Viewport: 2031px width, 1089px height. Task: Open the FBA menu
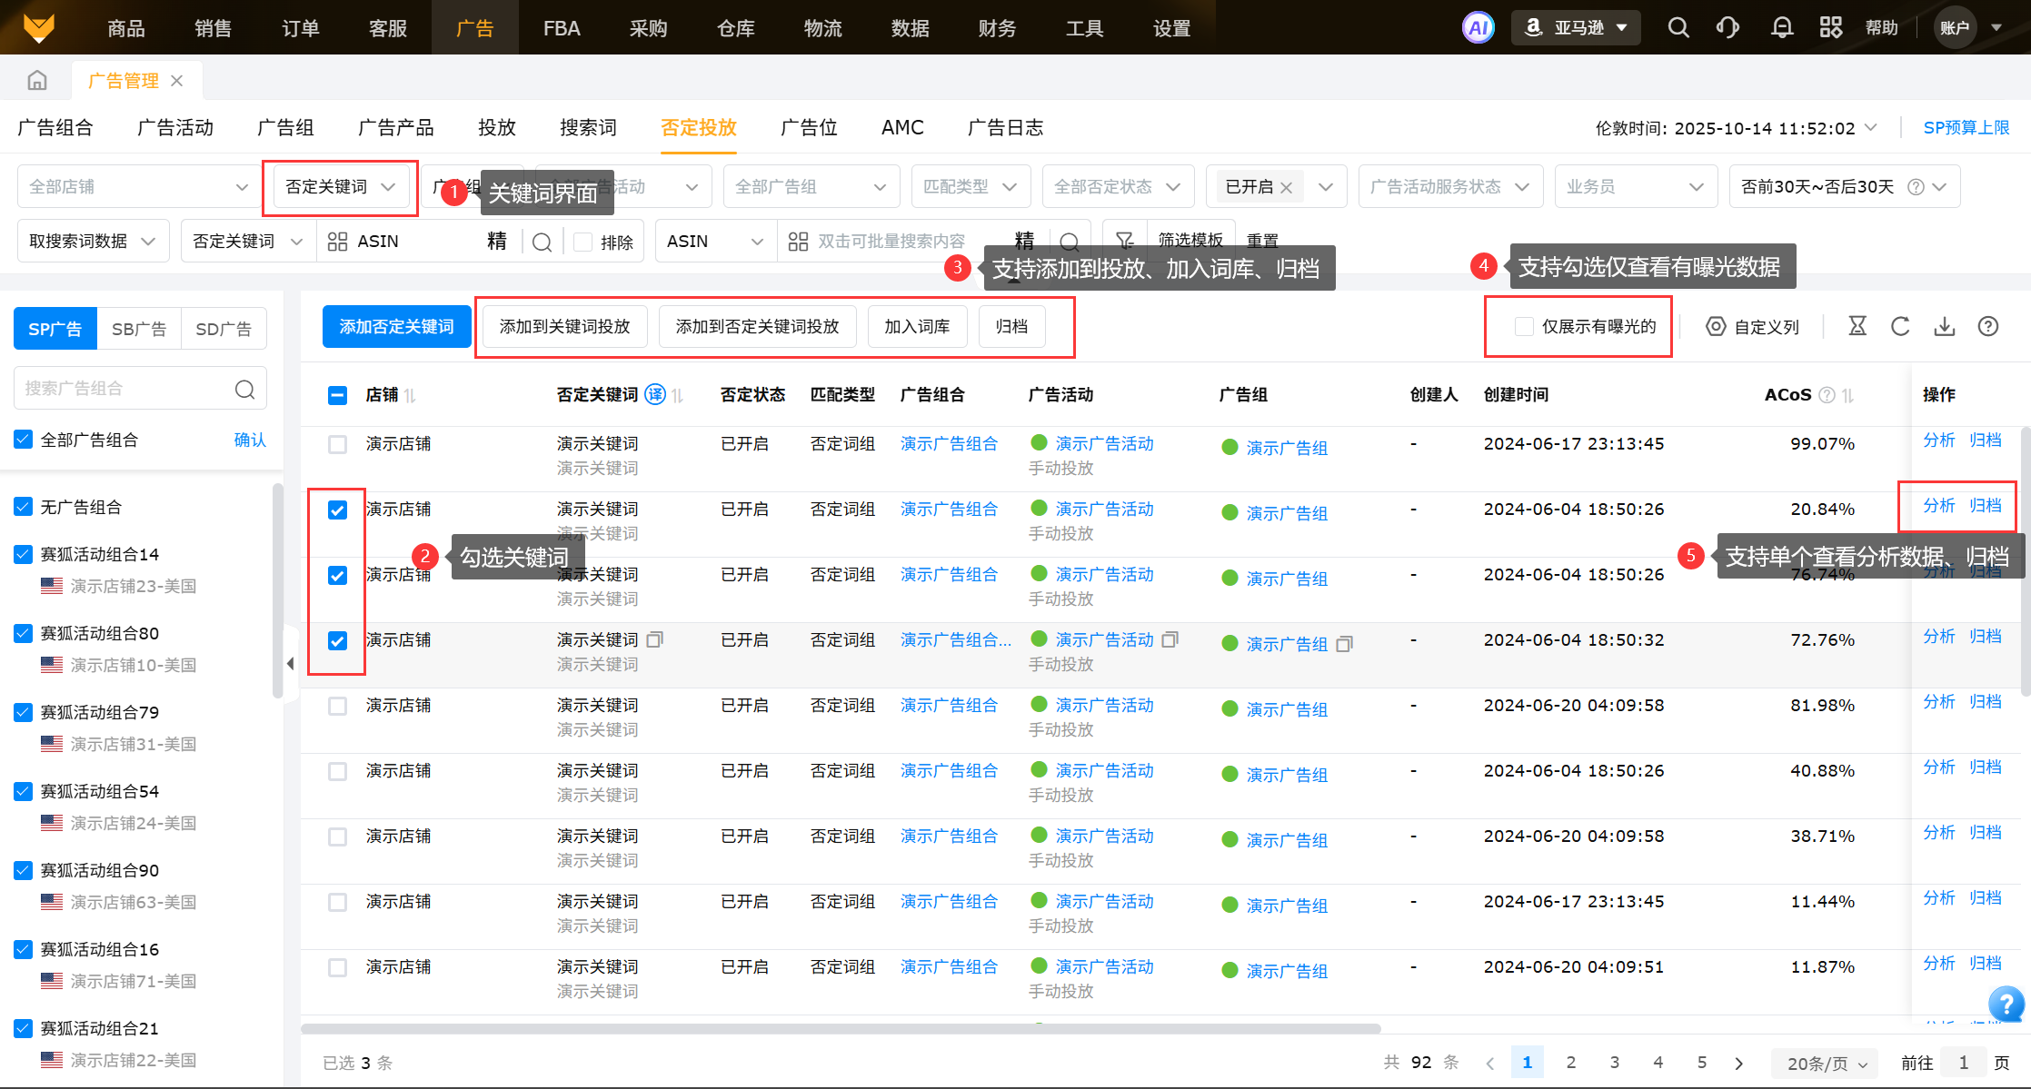pyautogui.click(x=562, y=28)
